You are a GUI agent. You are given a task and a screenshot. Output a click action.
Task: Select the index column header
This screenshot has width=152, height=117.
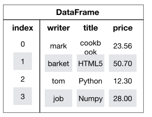click(x=23, y=28)
